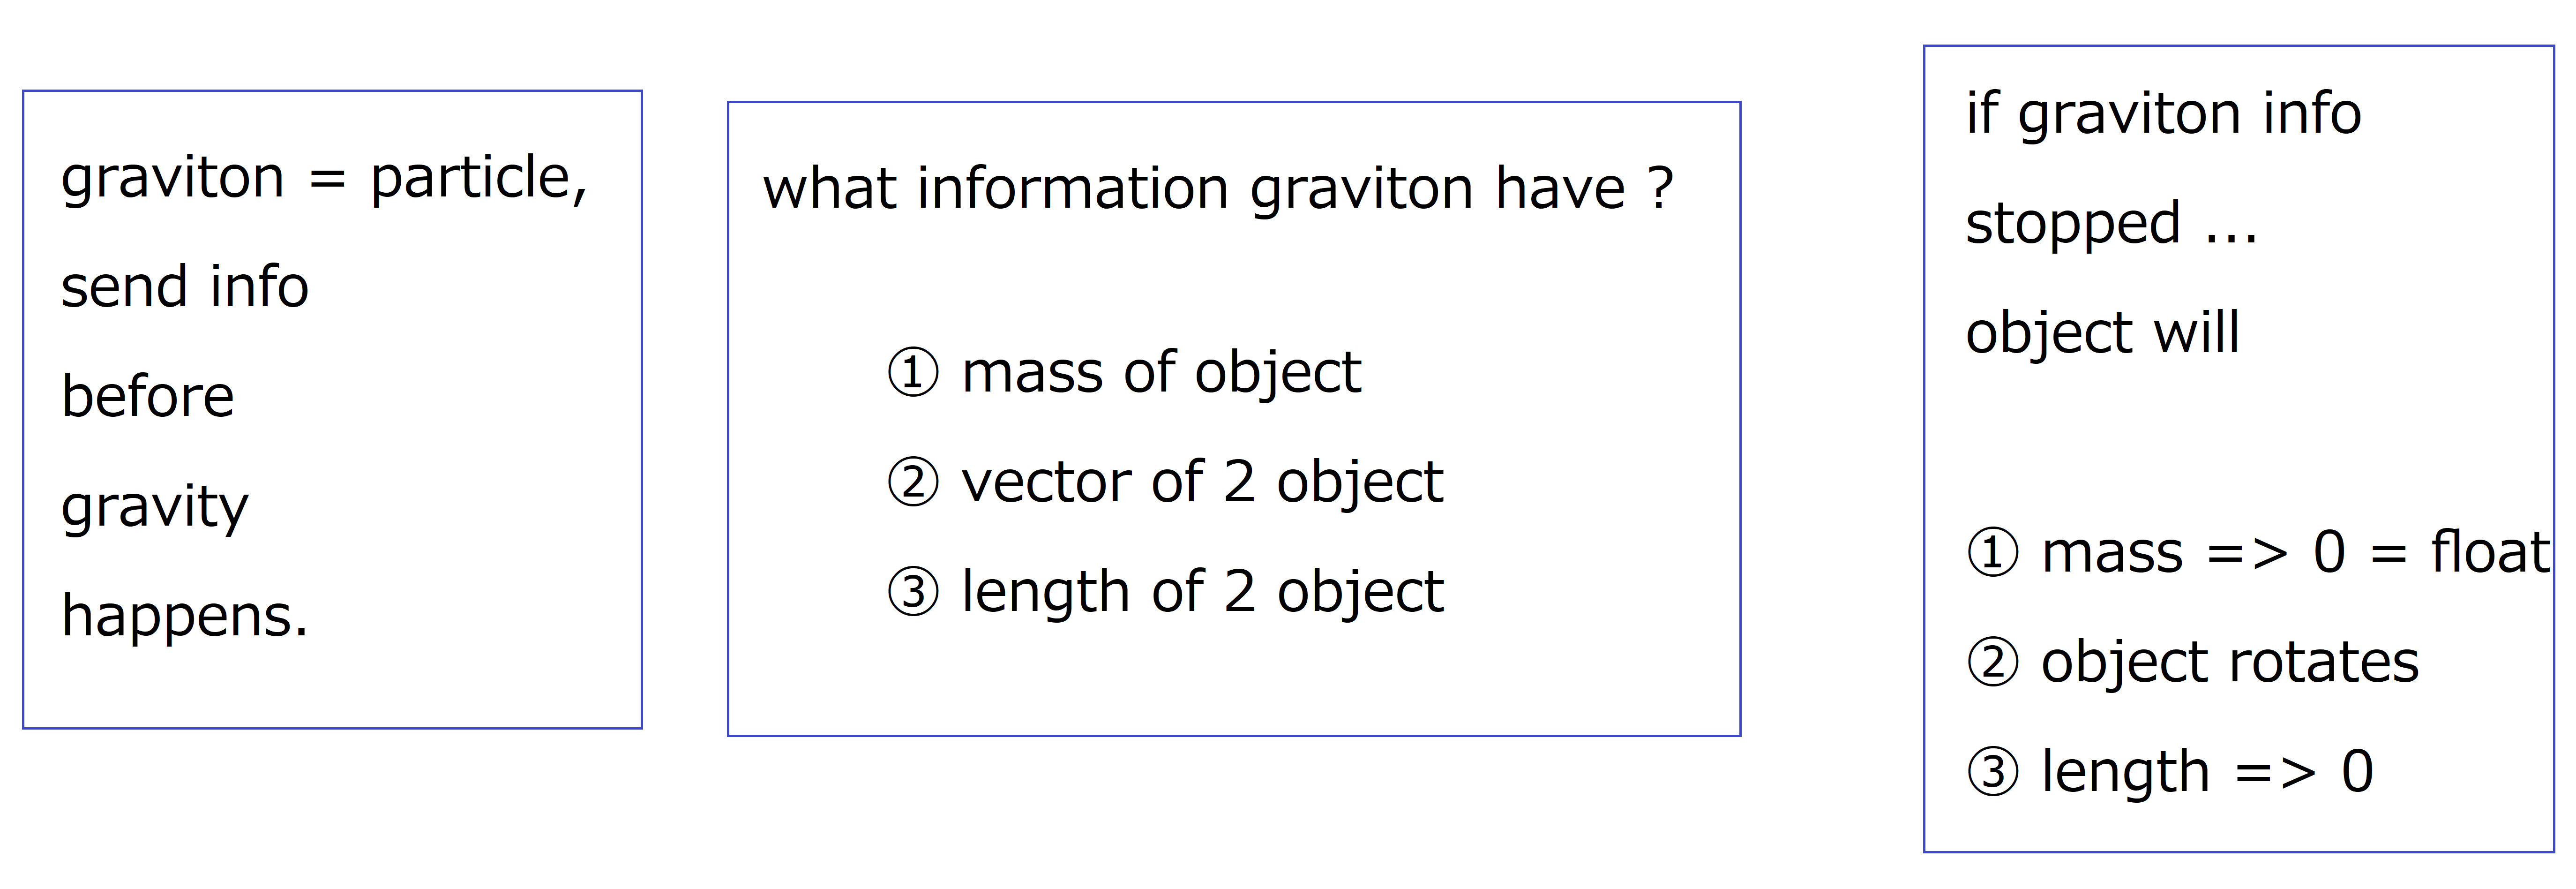Viewport: 2576px width, 889px height.
Task: Select the 'length of 2 object' text
Action: coord(1202,593)
